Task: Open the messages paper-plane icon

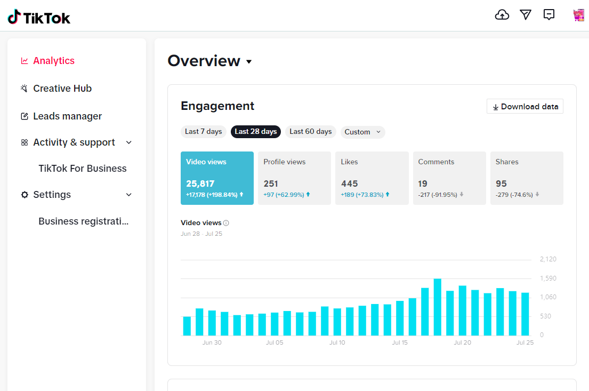Action: pos(526,14)
